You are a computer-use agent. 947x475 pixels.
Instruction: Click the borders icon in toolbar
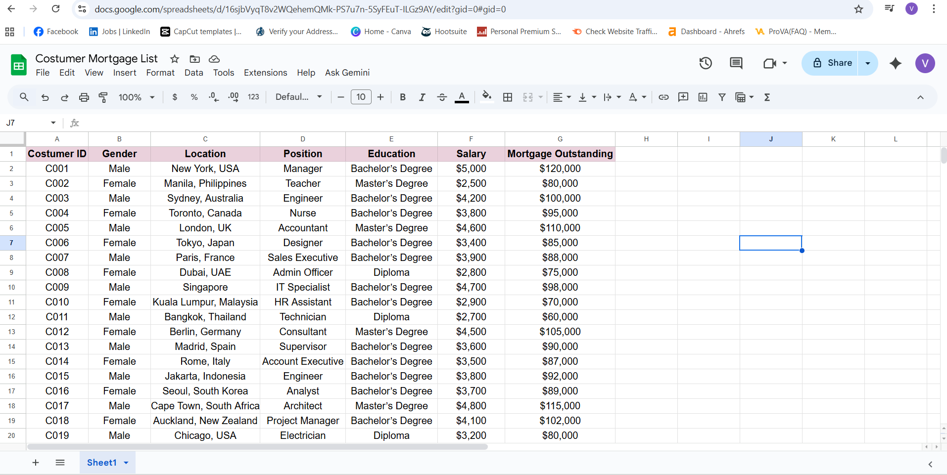pyautogui.click(x=508, y=97)
